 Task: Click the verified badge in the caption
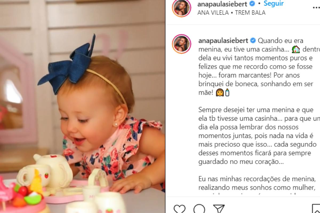[253, 41]
